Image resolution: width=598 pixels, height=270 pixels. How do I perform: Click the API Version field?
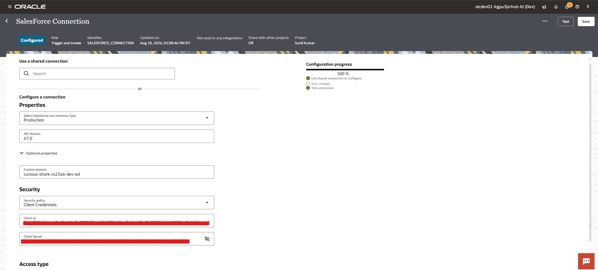(117, 136)
